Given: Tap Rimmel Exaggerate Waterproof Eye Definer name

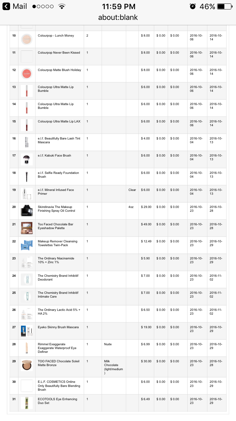Looking at the screenshot, I should pyautogui.click(x=57, y=348).
